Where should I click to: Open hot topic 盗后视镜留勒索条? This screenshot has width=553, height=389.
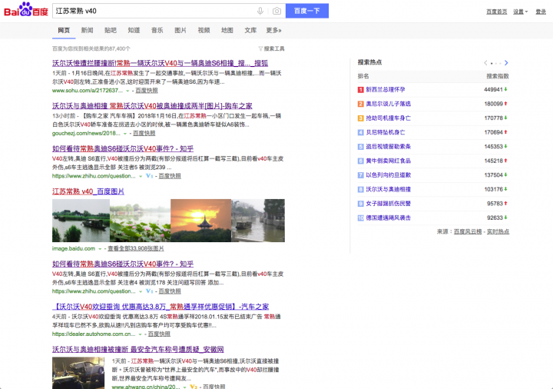click(389, 147)
